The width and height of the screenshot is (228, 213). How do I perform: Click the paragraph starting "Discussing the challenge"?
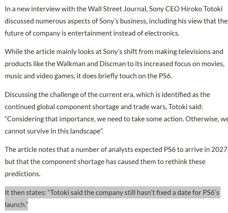tap(116, 113)
